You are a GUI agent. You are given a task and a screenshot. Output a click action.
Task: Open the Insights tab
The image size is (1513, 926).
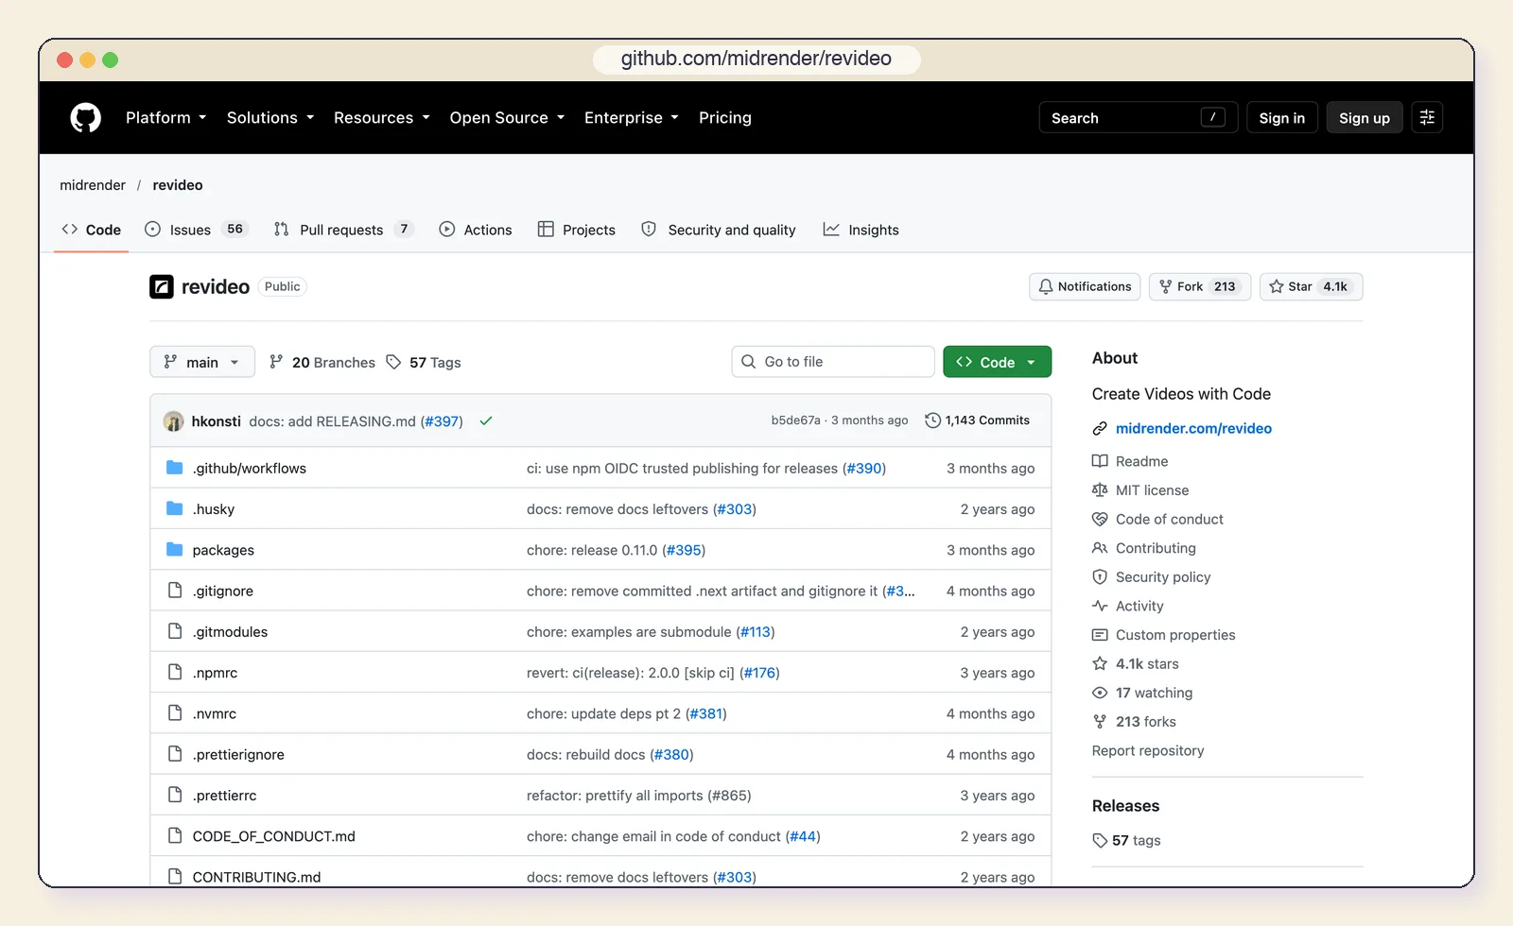pos(861,230)
